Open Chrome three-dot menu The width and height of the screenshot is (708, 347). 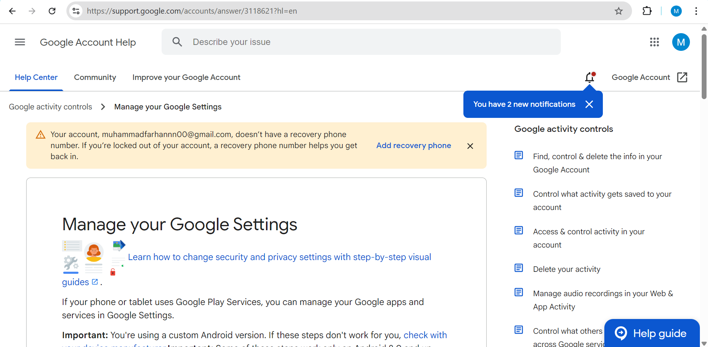coord(696,11)
